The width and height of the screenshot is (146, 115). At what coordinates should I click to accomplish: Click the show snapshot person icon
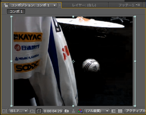click(73, 111)
